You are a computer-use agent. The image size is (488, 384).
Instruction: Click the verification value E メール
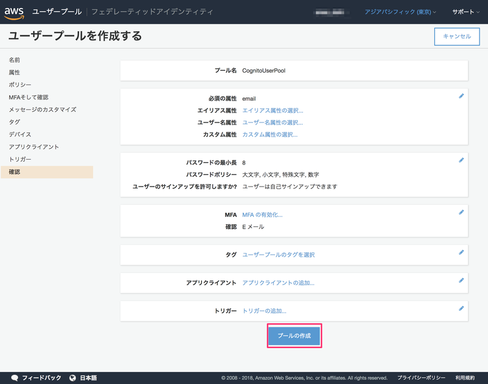coord(253,227)
